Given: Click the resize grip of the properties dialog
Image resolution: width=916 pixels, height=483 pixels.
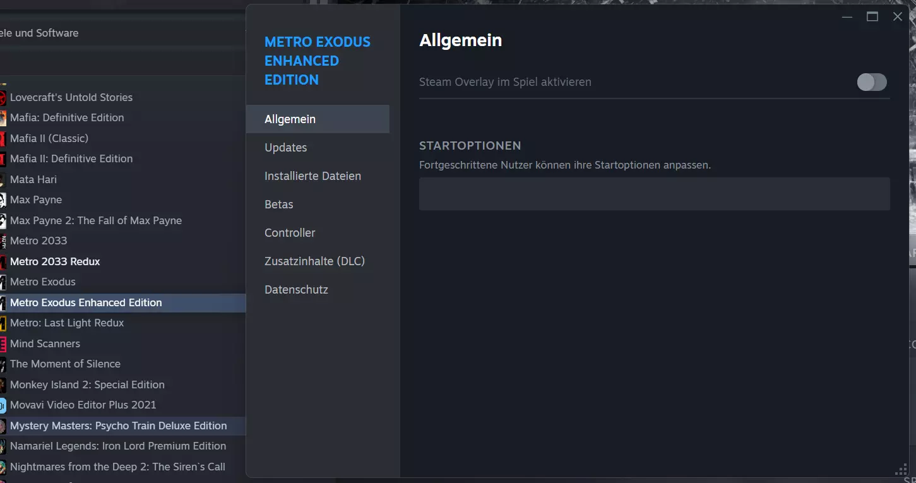Looking at the screenshot, I should click(901, 470).
